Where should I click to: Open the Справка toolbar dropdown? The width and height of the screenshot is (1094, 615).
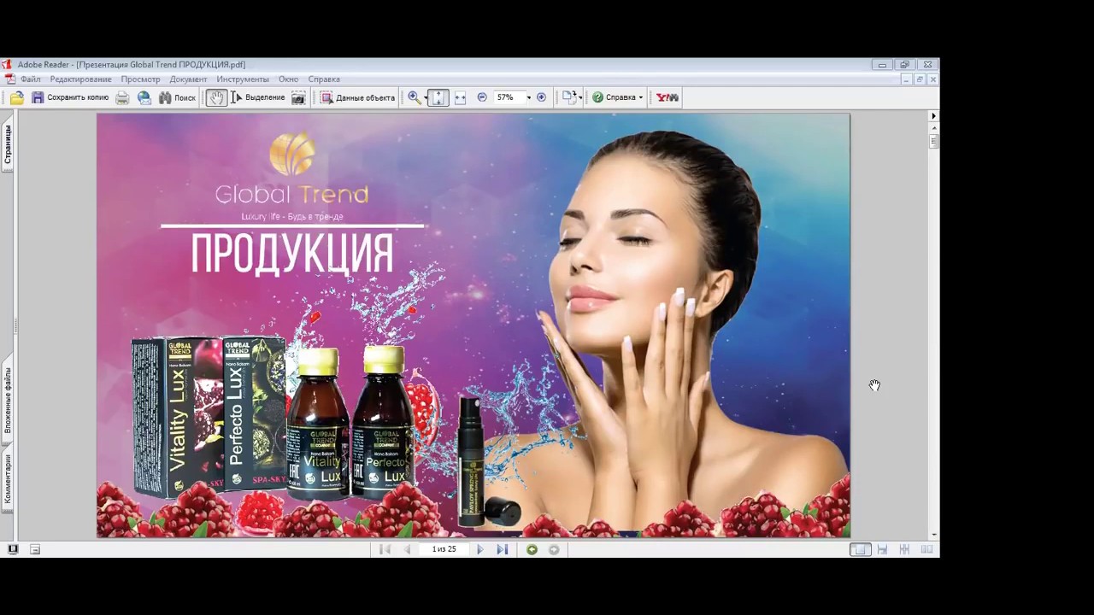(x=617, y=97)
